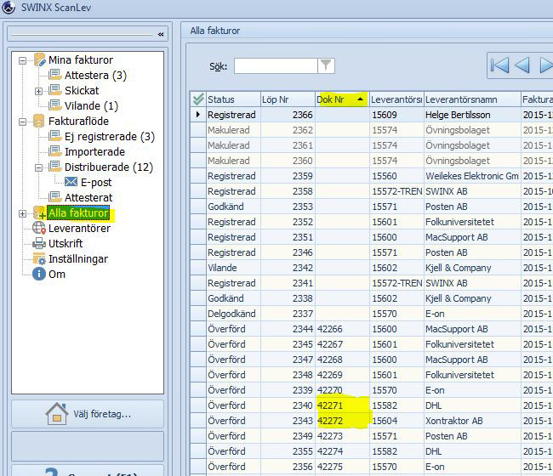Select Helge Bertilsson supplier cell
Screen dimensions: 553x476
tap(472, 115)
